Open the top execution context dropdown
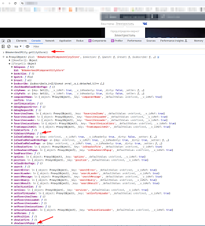Screen dimensions: 205x226 pyautogui.click(x=18, y=46)
